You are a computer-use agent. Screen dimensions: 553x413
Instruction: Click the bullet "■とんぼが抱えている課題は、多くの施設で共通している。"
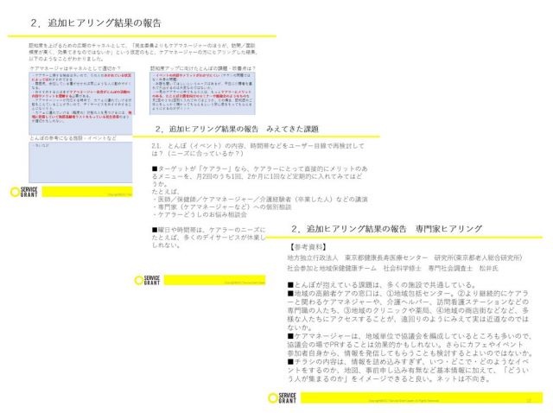pos(382,284)
